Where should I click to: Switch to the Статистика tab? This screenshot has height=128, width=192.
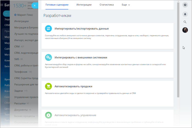pos(106,5)
